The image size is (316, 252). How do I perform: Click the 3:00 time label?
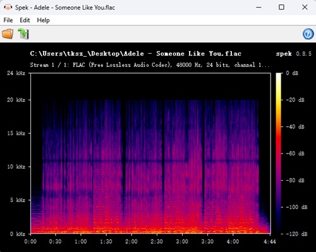tap(182, 241)
